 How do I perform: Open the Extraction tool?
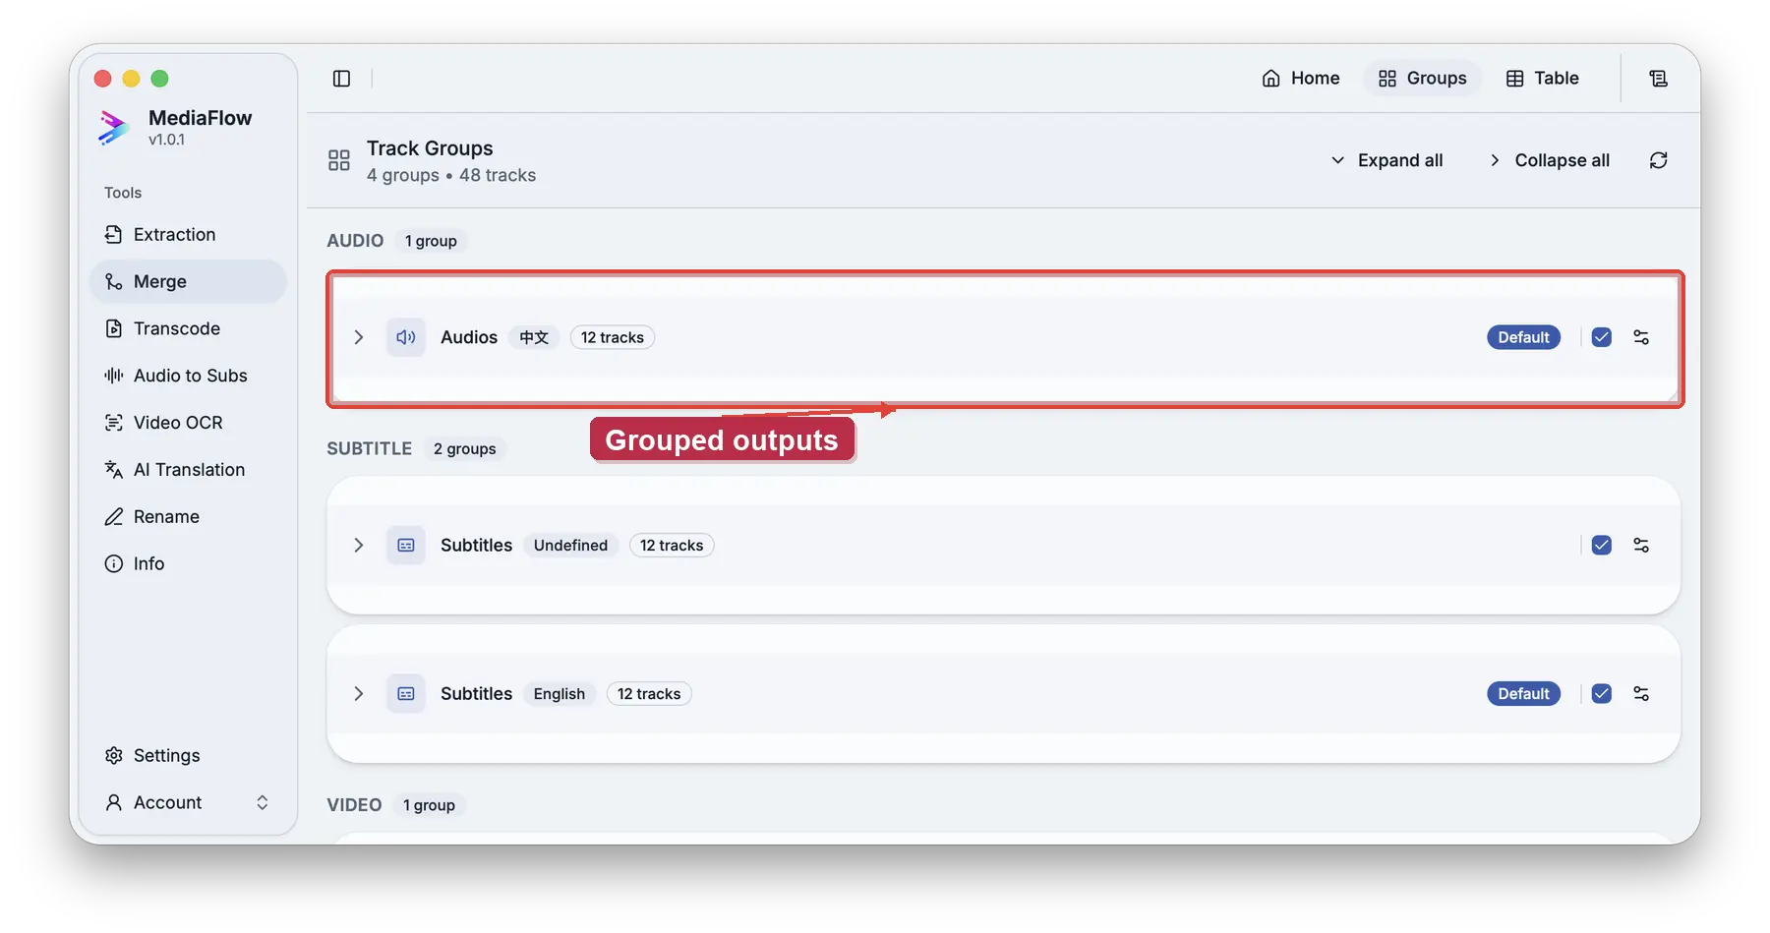[188, 234]
